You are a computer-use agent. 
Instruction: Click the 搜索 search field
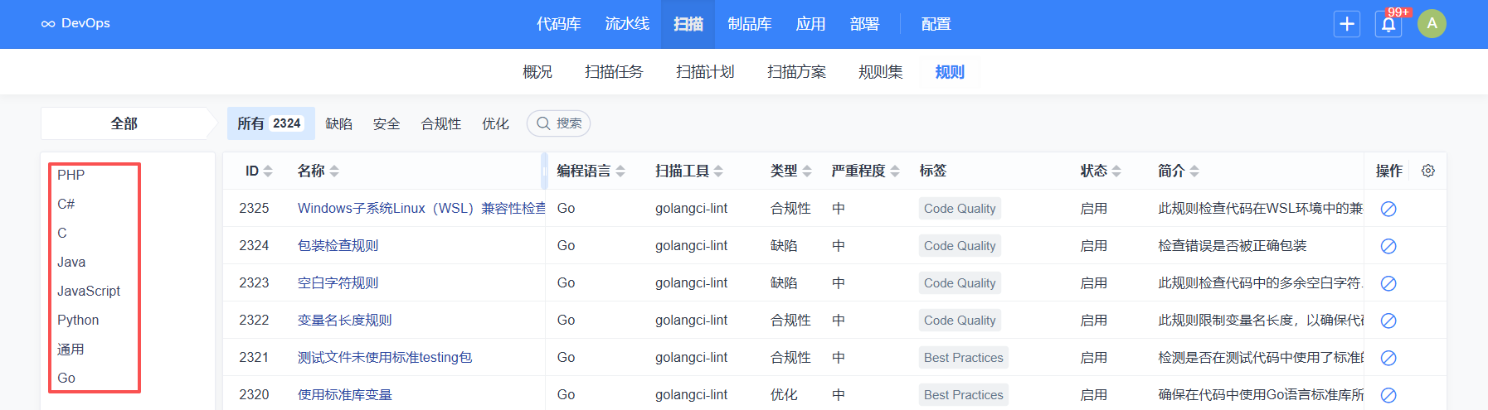point(559,123)
